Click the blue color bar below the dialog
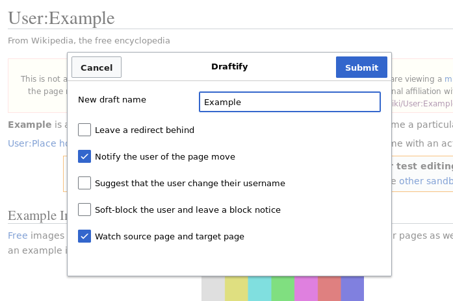 pos(352,288)
